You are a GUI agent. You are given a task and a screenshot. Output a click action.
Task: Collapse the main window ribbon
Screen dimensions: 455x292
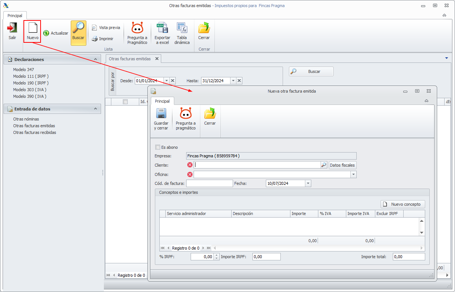[x=444, y=15]
